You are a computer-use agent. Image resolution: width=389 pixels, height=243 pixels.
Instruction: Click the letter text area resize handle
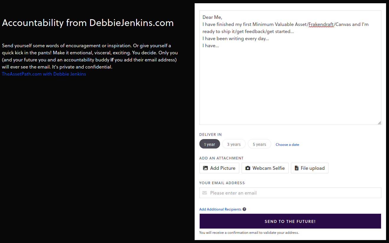click(x=379, y=123)
